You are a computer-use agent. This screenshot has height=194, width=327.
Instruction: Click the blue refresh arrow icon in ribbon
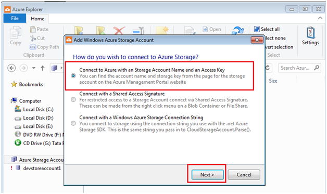click(x=238, y=30)
